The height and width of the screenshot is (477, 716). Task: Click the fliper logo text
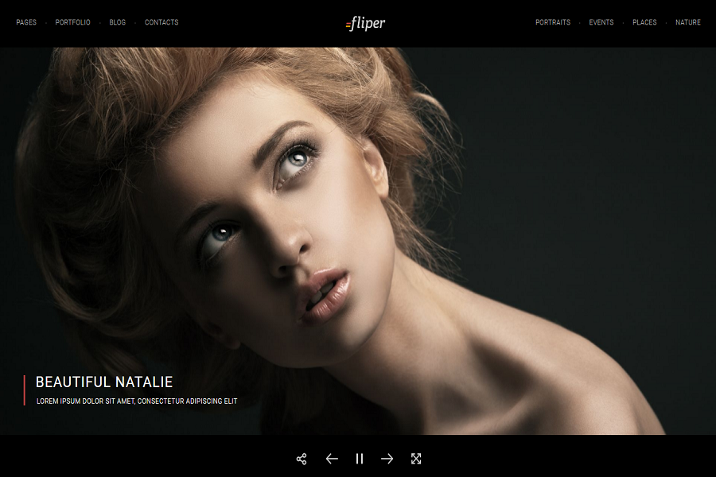369,23
